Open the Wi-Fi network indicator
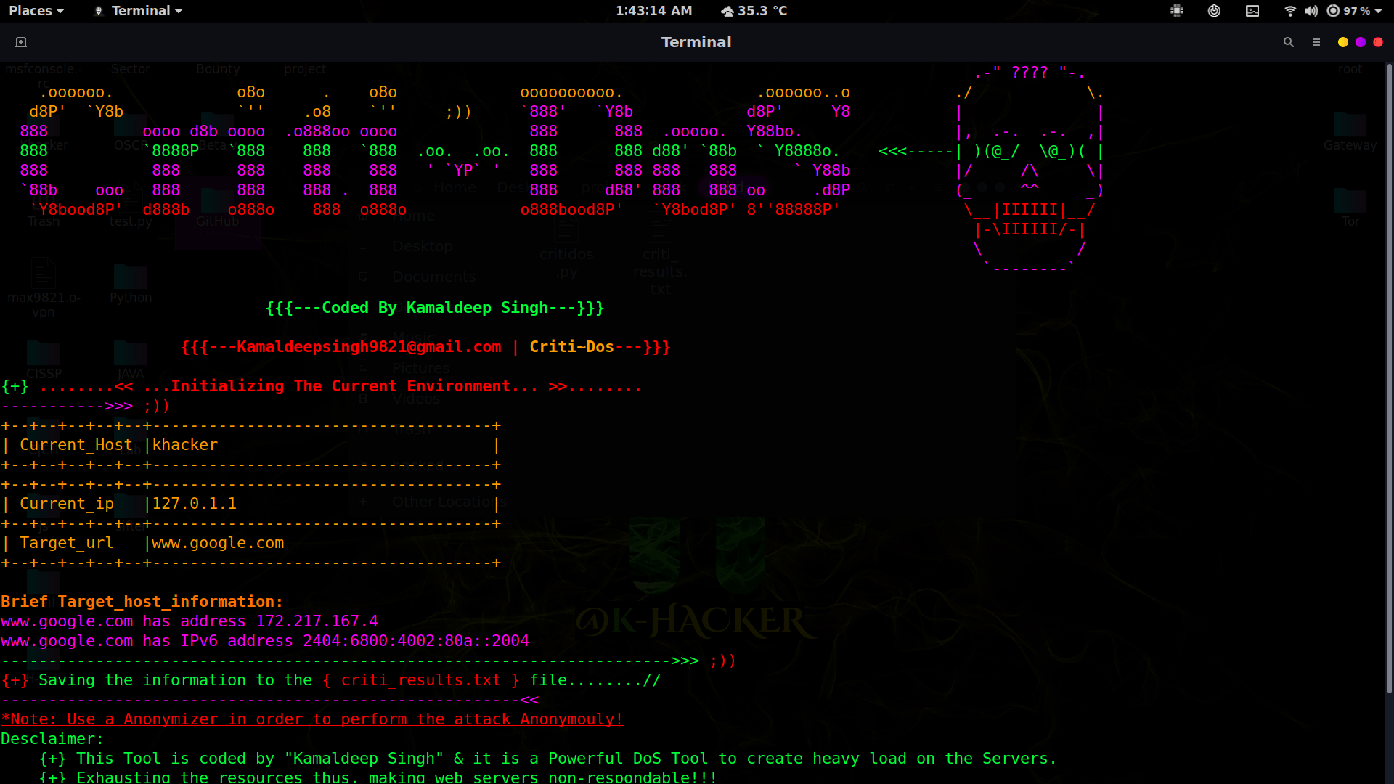This screenshot has height=784, width=1394. coord(1290,11)
